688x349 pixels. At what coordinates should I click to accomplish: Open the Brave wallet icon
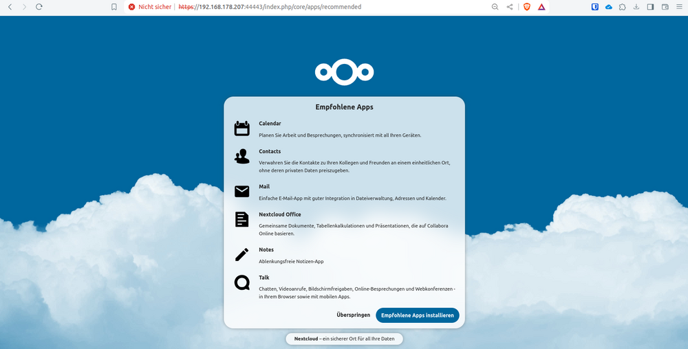[x=665, y=7]
